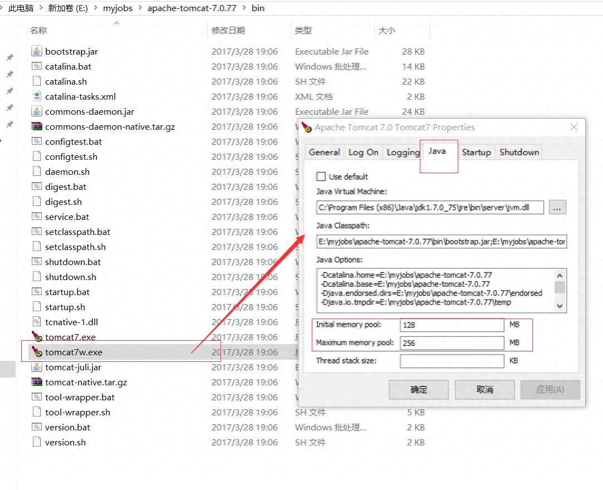
Task: Click the tomcat7w.exe application icon
Action: pyautogui.click(x=37, y=351)
